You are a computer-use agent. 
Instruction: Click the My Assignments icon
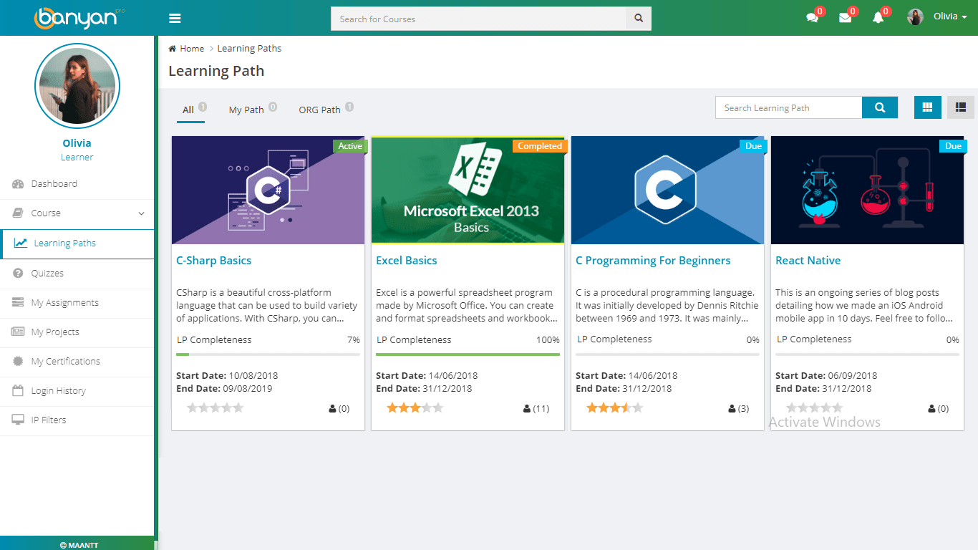click(18, 303)
